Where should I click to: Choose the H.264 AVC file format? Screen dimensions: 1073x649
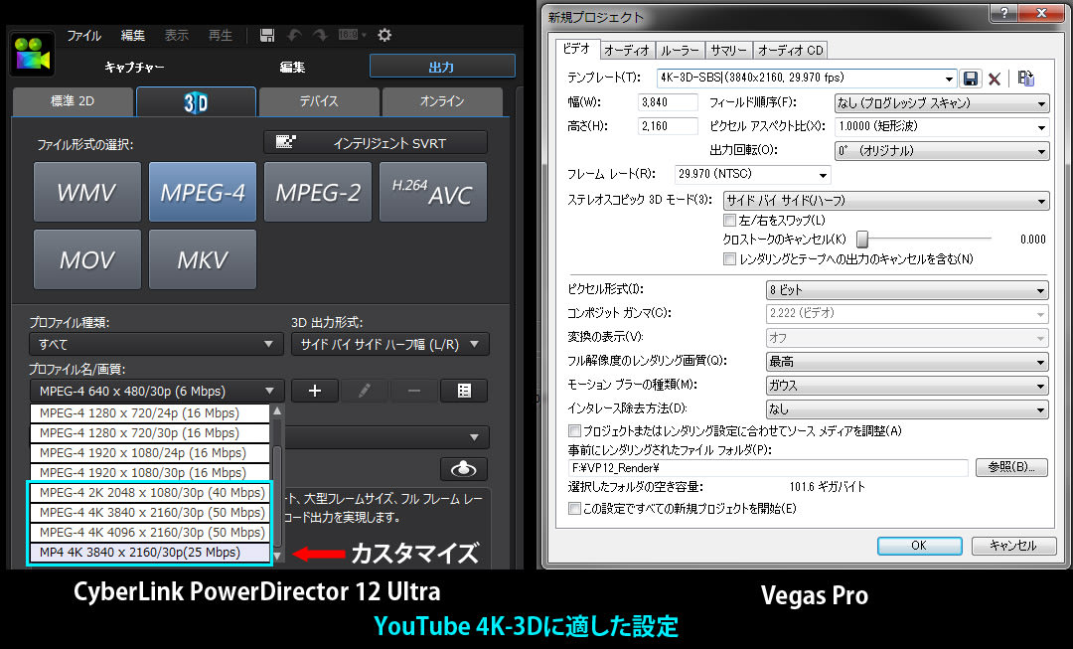tap(433, 192)
